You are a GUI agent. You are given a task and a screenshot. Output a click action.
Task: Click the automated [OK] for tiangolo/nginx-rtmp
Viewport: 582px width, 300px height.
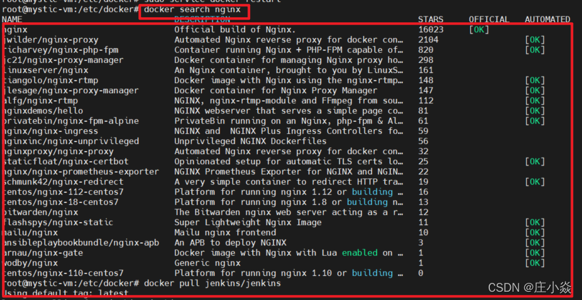(535, 81)
